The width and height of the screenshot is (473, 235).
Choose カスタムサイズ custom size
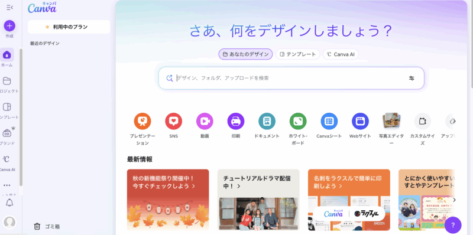(x=422, y=121)
